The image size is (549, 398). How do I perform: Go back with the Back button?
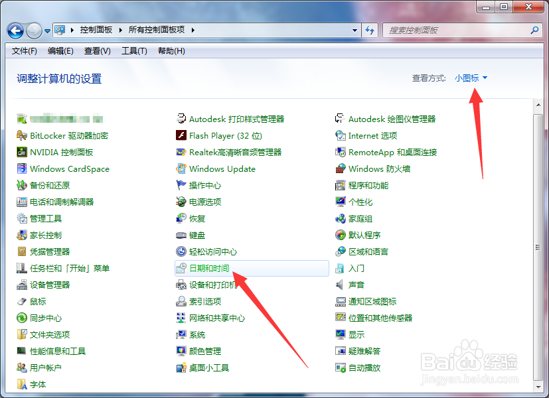(x=15, y=31)
